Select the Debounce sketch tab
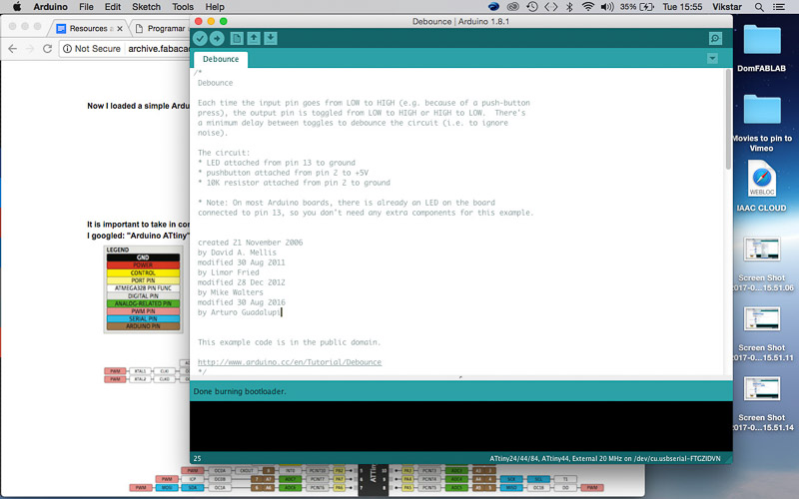799x499 pixels. pos(221,59)
